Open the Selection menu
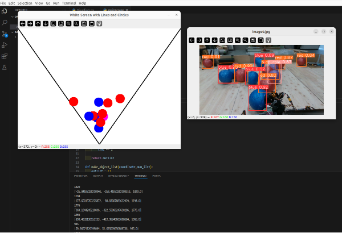This screenshot has height=233, width=342. point(25,3)
